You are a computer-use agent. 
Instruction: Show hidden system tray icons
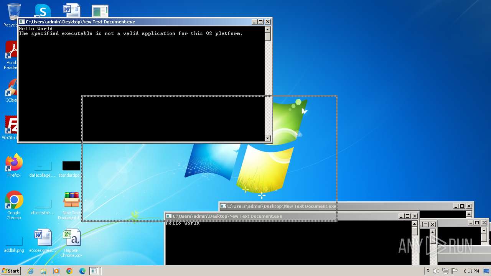[428, 271]
